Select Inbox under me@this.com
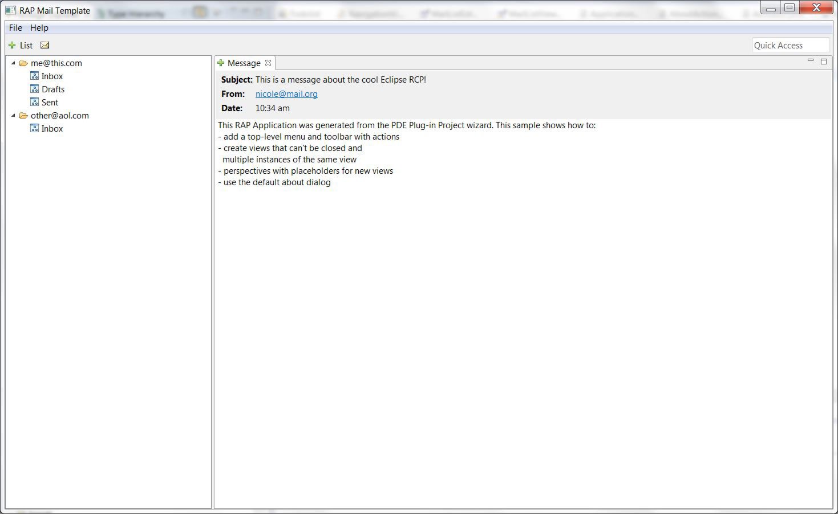The width and height of the screenshot is (838, 514). tap(52, 76)
